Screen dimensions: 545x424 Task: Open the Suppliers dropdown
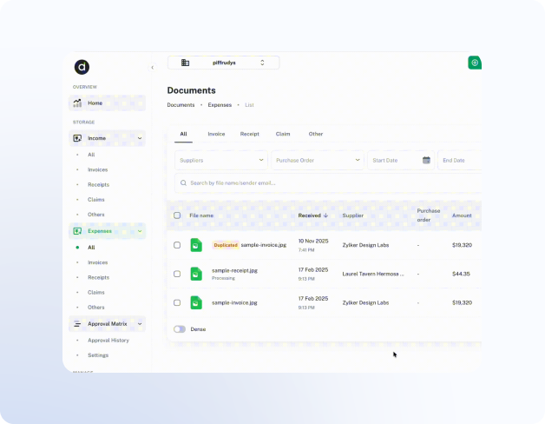click(221, 160)
